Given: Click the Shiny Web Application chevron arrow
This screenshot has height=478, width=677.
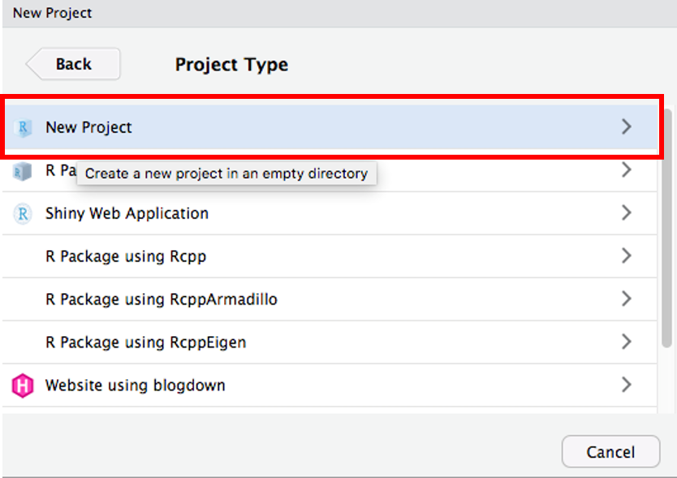Looking at the screenshot, I should tap(626, 213).
